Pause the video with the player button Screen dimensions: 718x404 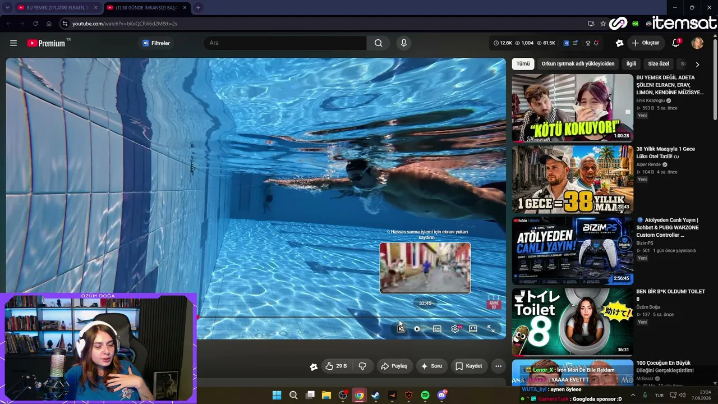coord(417,329)
